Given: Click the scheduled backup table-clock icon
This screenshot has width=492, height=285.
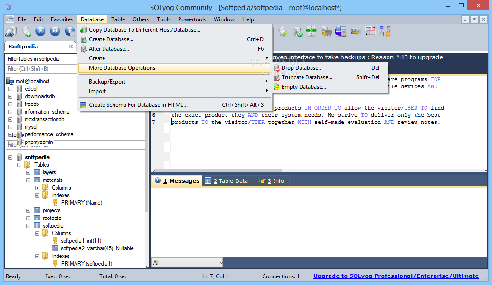Looking at the screenshot, I should [341, 31].
